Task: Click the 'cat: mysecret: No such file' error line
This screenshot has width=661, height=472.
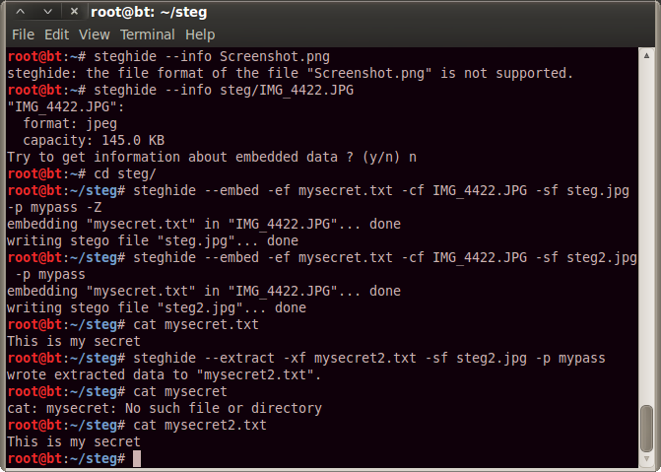Action: 165,408
